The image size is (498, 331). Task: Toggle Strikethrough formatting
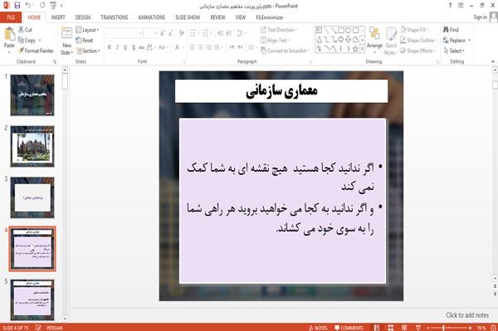point(142,47)
